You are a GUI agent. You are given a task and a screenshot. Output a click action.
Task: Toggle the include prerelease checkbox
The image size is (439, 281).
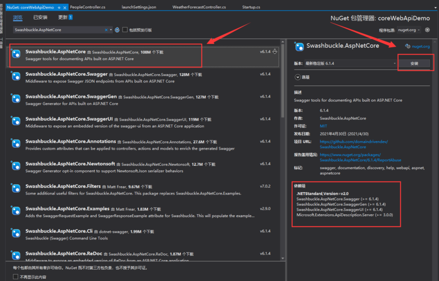pyautogui.click(x=125, y=29)
